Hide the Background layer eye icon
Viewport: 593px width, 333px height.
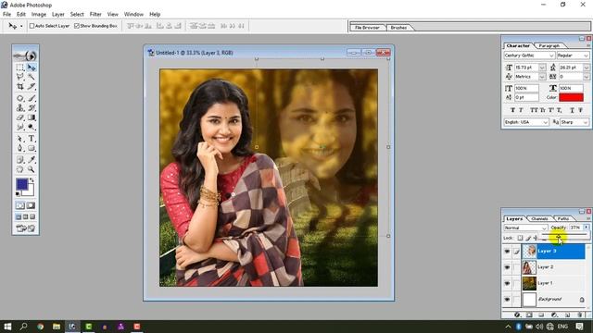507,299
